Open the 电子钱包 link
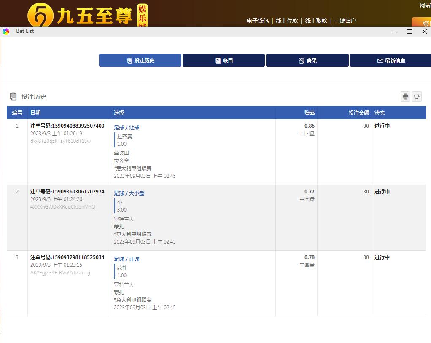Screen dimensions: 431x343 coord(257,21)
